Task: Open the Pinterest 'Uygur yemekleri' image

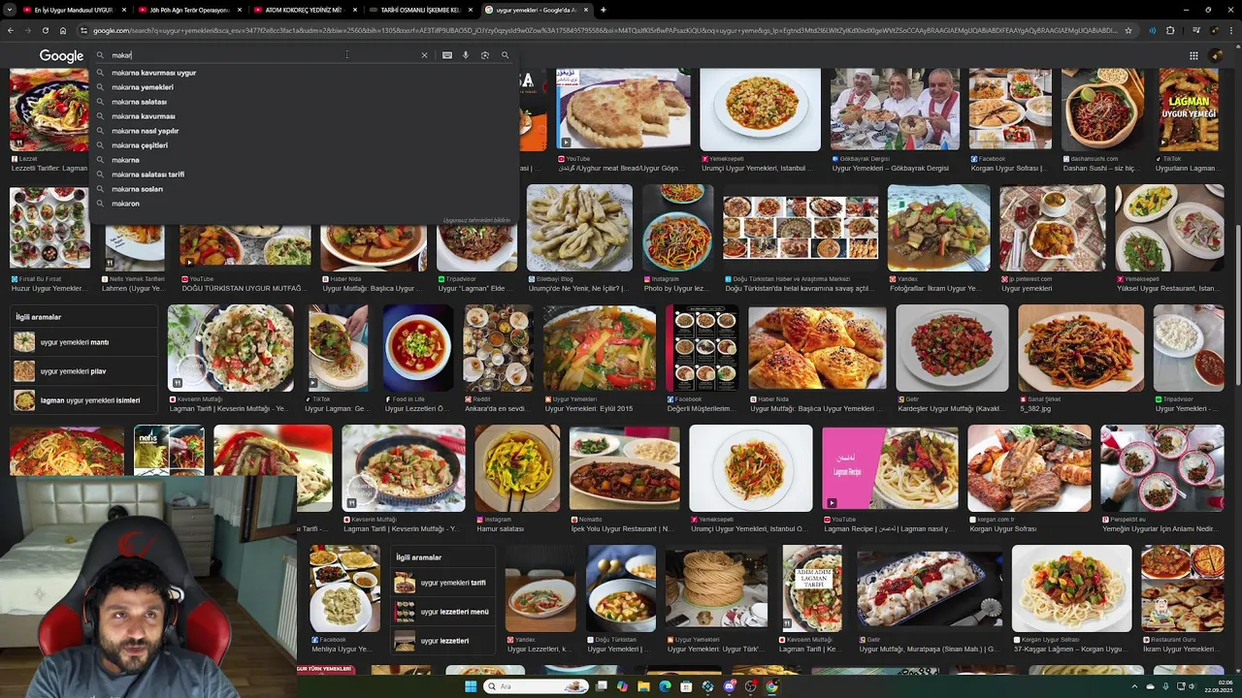Action: tap(1053, 228)
